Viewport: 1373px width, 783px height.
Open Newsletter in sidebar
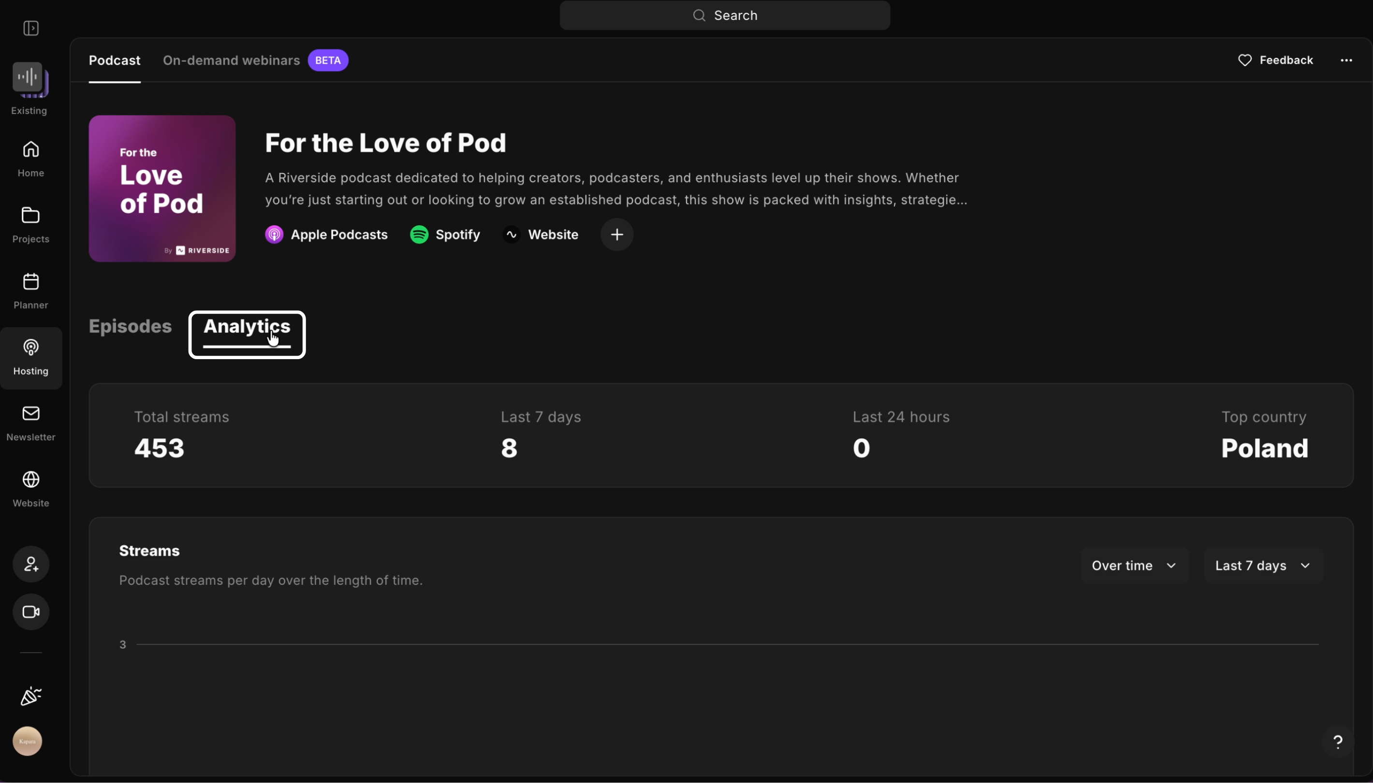[30, 423]
